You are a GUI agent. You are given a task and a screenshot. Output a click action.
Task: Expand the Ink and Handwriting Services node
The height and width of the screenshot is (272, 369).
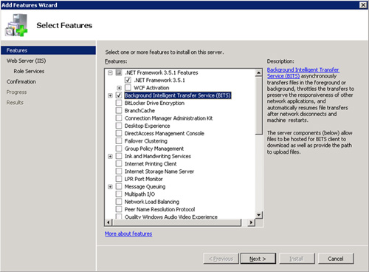point(110,156)
